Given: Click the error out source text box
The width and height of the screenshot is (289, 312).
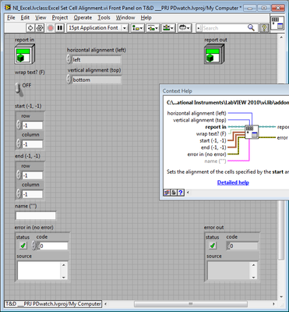Looking at the screenshot, I should 229,271.
